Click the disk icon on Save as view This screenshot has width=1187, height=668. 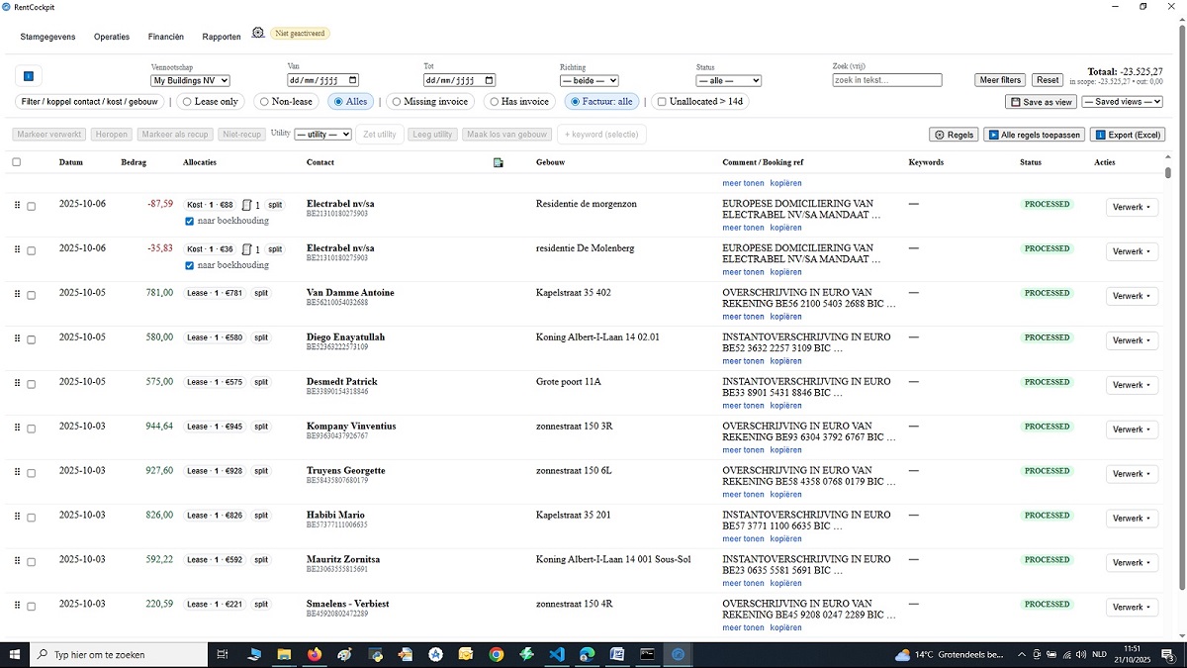click(1015, 101)
